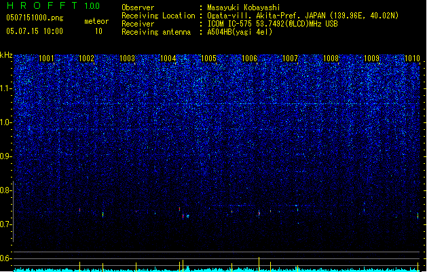This screenshot has height=272, width=427.
Task: Click the 'meteor' count label
Action: [96, 21]
